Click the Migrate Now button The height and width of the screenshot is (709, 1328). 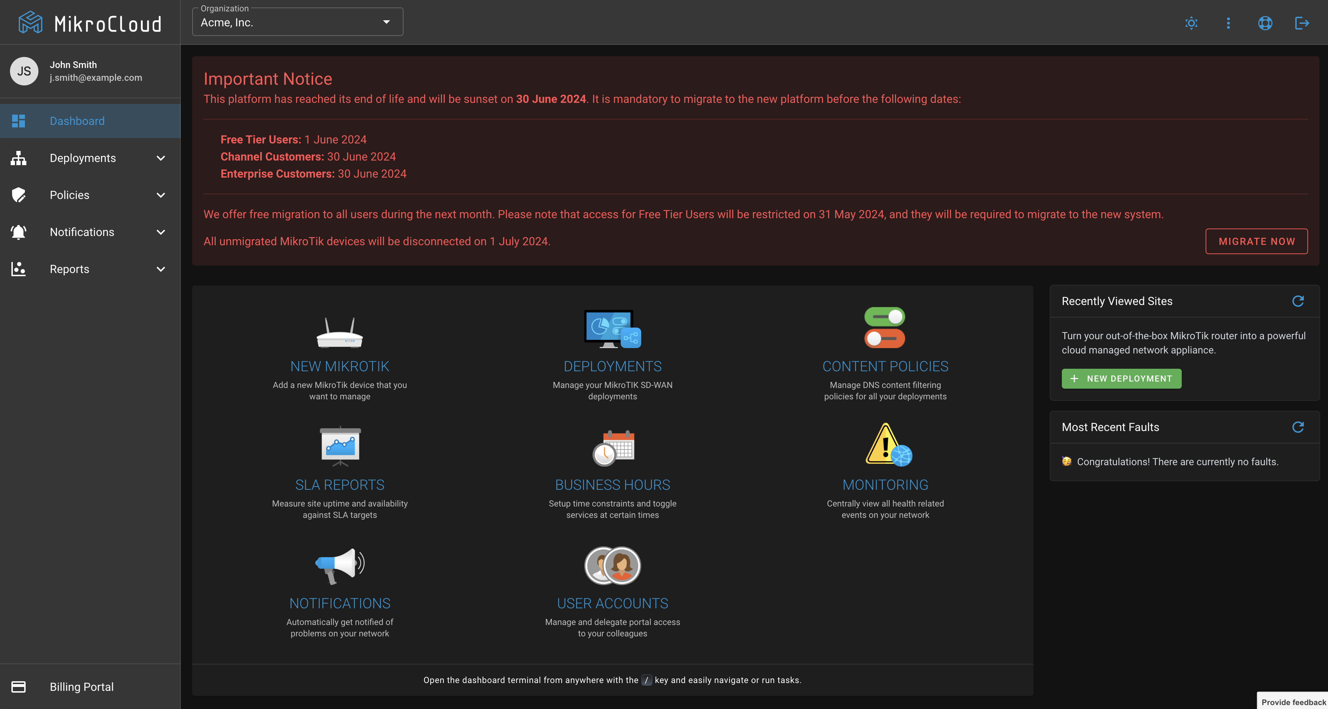(1256, 241)
